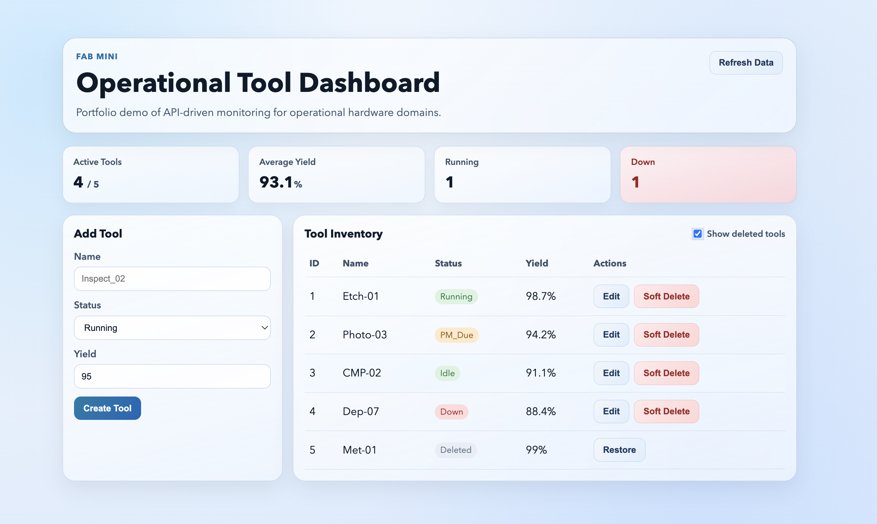The image size is (877, 524).
Task: Toggle the Show deleted tools checkbox
Action: pos(697,234)
